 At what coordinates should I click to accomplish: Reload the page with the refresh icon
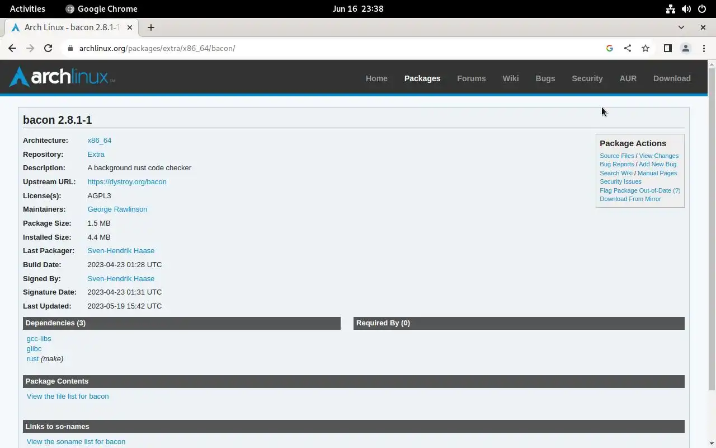pyautogui.click(x=48, y=48)
